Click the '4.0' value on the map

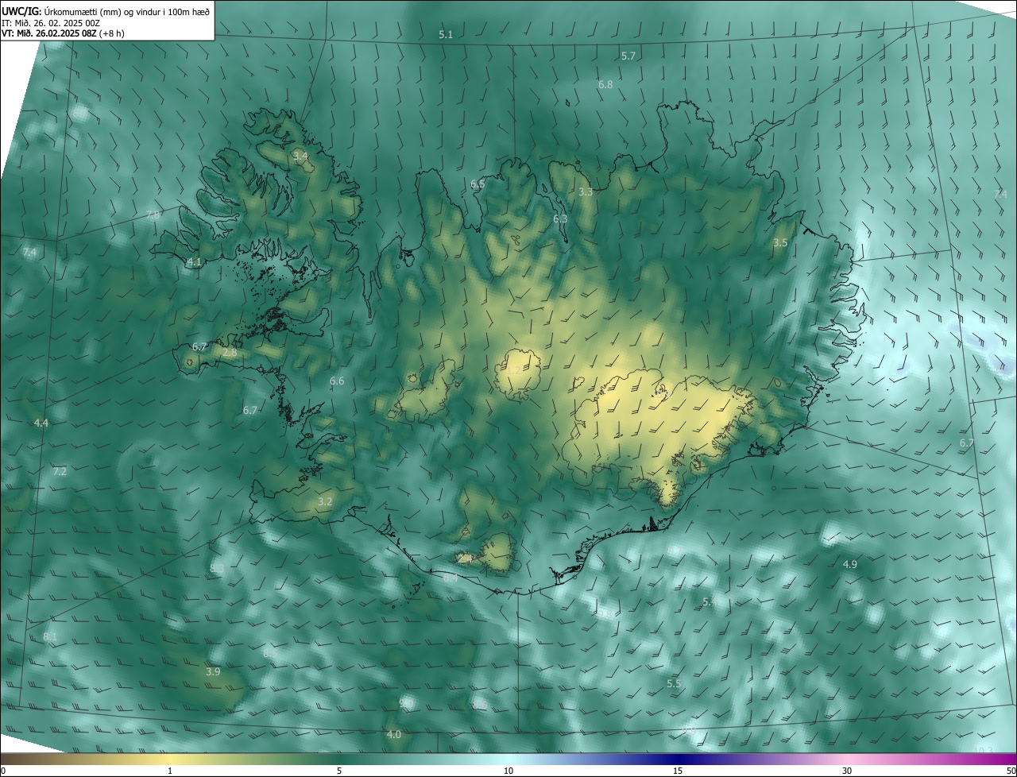tap(393, 734)
